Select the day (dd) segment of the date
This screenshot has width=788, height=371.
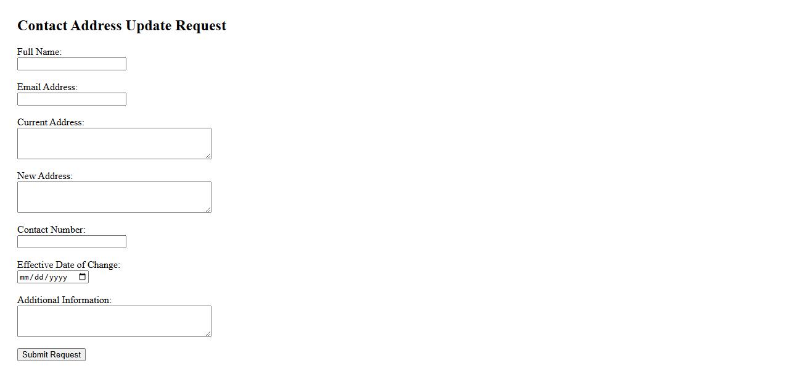[x=39, y=277]
